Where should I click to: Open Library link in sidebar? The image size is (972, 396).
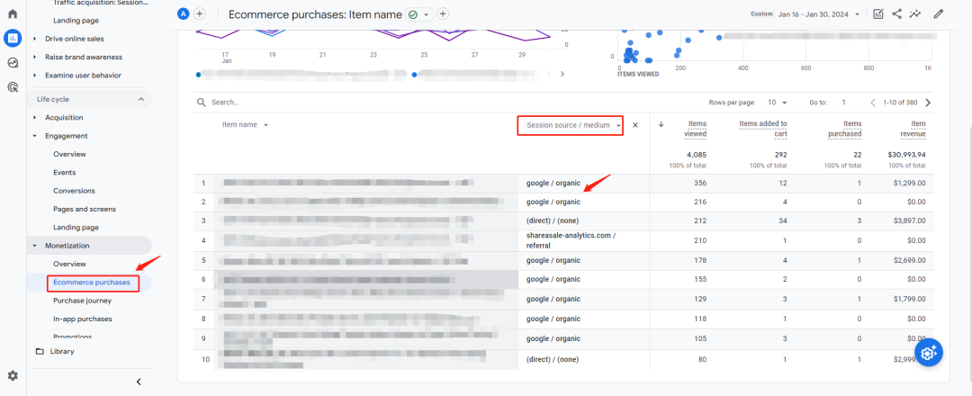(62, 351)
